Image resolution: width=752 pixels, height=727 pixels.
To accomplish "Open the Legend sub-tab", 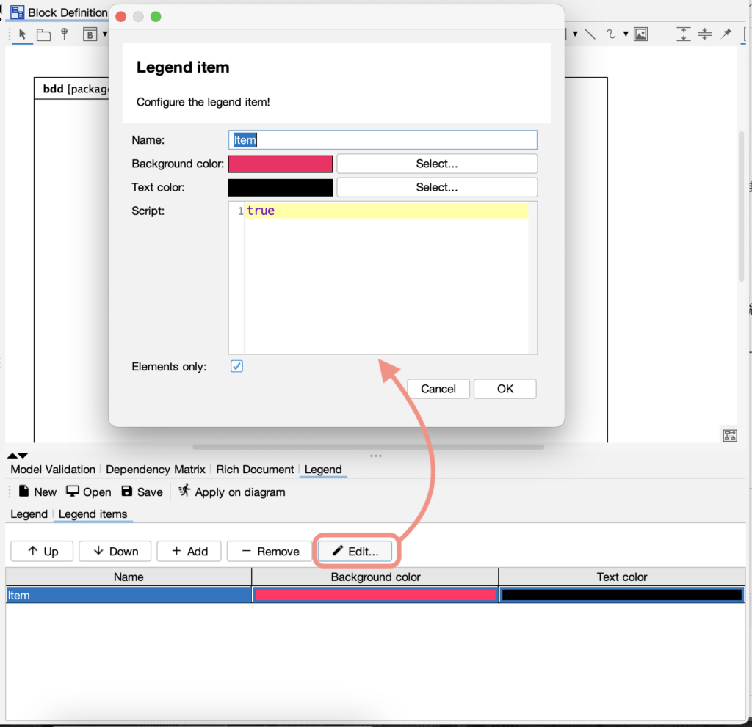I will pyautogui.click(x=29, y=514).
